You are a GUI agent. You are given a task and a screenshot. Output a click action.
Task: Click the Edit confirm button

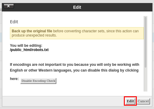pyautogui.click(x=130, y=101)
